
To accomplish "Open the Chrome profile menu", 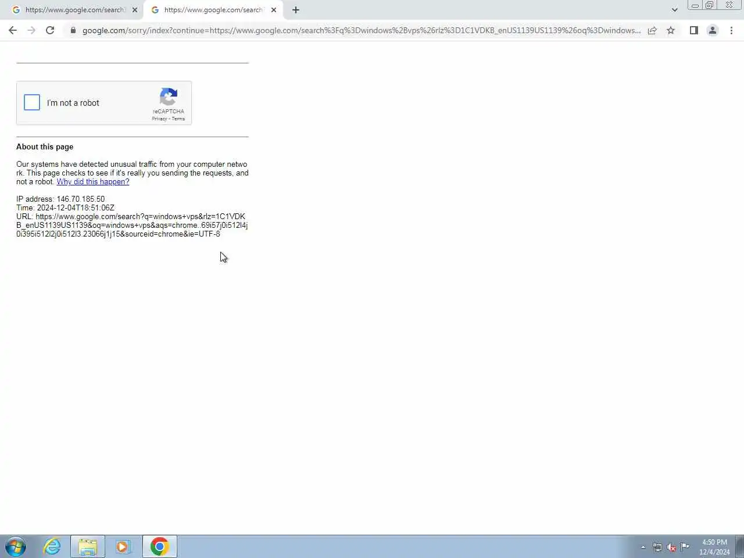I will (713, 30).
